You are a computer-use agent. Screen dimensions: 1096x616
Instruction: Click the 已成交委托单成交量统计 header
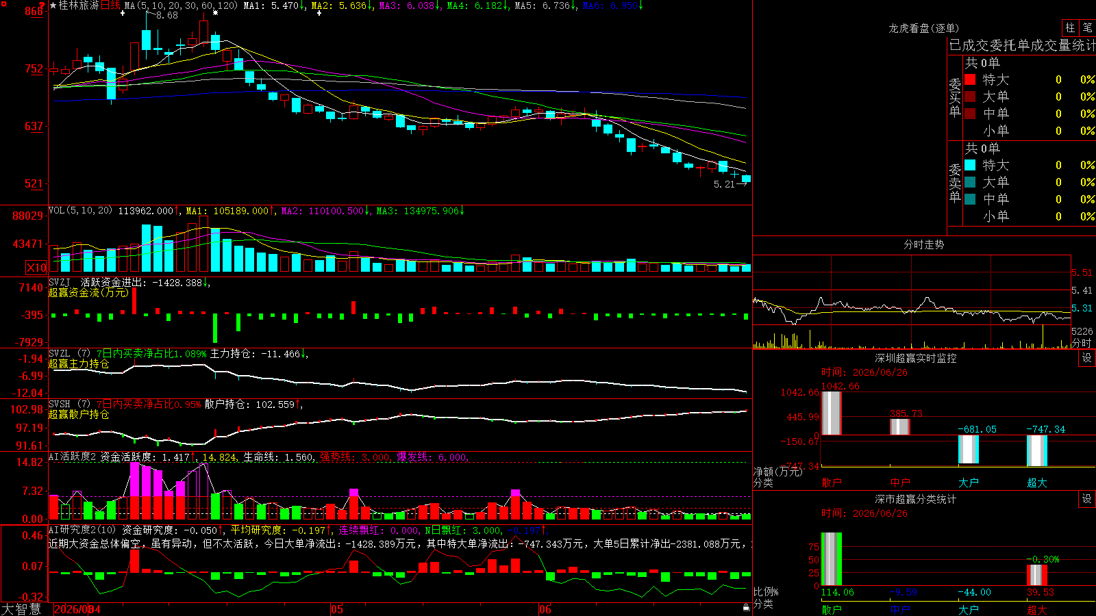(x=1022, y=45)
